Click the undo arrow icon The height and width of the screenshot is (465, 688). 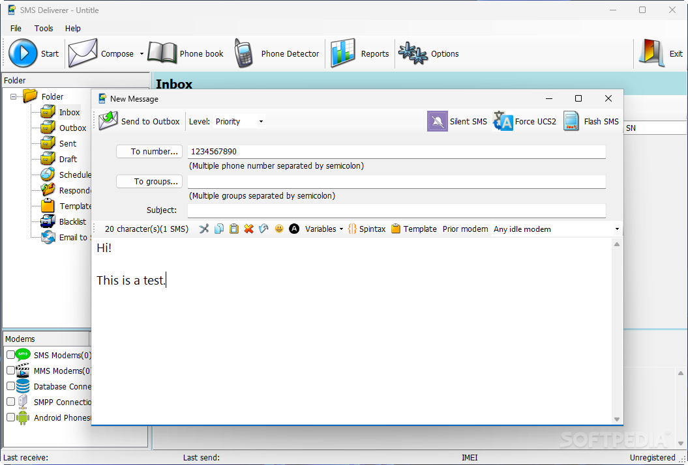click(263, 229)
